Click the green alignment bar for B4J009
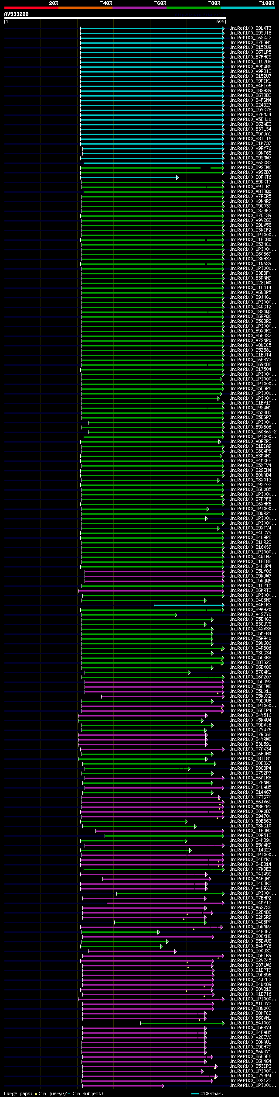Screen dimensions: 279x1097 pyautogui.click(x=182, y=1024)
